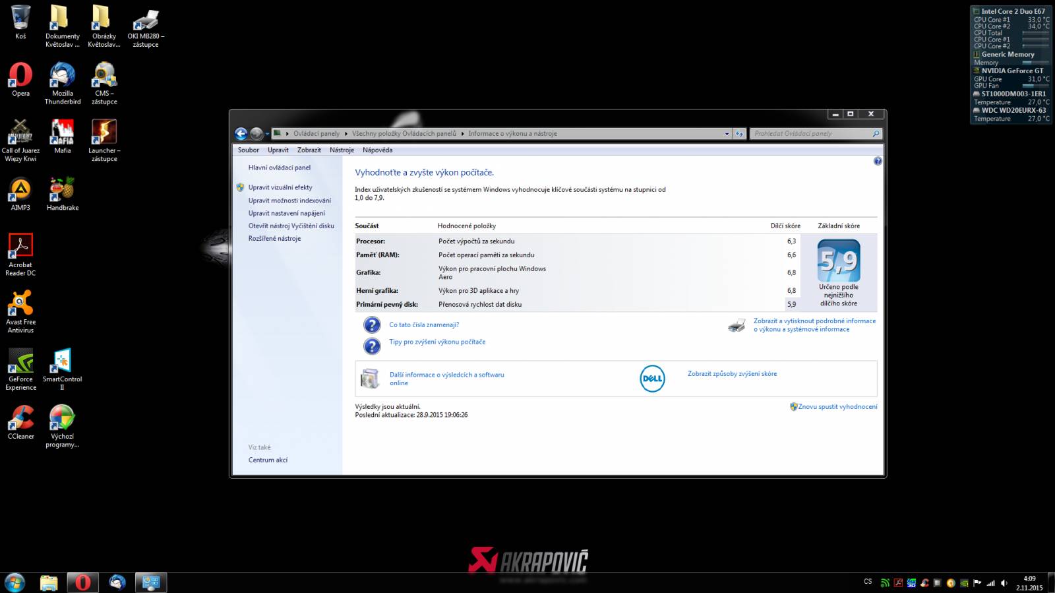This screenshot has height=593, width=1055.
Task: Click 'Tipy pro zvýšení výkonu počítače' link
Action: coord(437,342)
